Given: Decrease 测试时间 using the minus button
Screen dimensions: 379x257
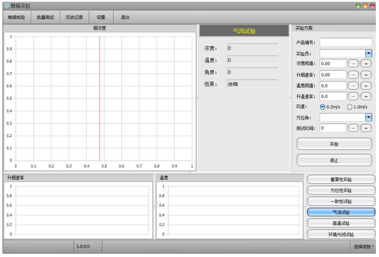Looking at the screenshot, I should point(354,128).
